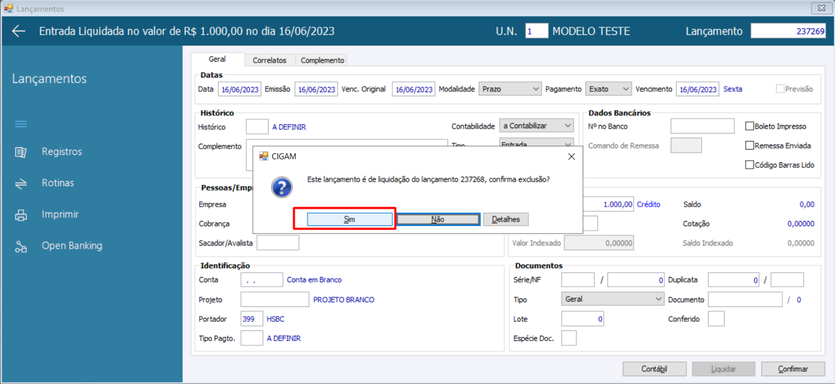Click the Sexta weekday text
The image size is (835, 384).
(x=733, y=89)
